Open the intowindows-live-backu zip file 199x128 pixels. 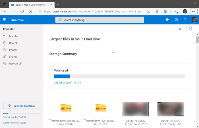(x=101, y=108)
